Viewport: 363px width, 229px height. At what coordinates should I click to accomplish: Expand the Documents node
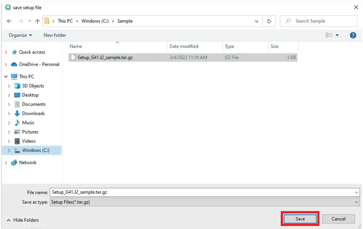[x=9, y=105]
